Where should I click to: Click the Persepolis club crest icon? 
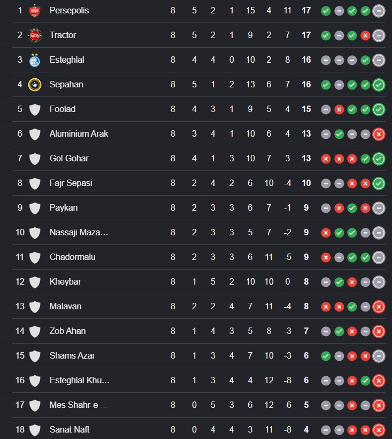(x=35, y=11)
